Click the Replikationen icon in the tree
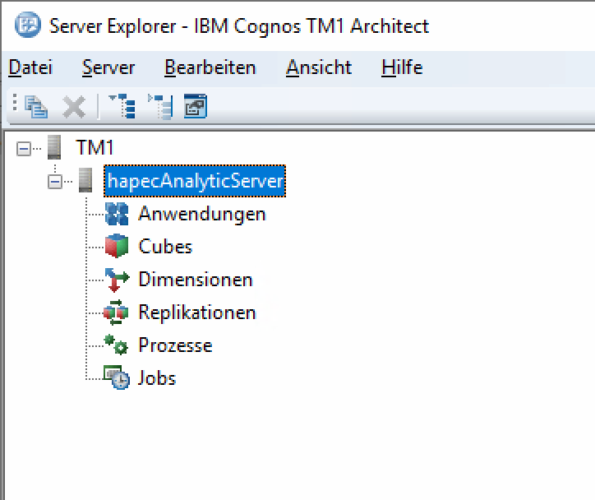 point(118,312)
